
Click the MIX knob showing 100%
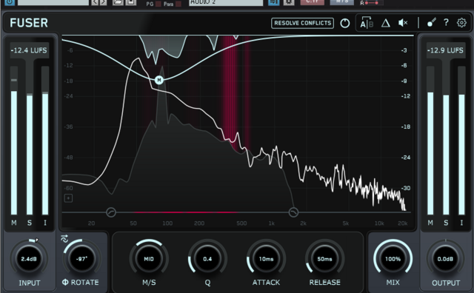coord(393,259)
